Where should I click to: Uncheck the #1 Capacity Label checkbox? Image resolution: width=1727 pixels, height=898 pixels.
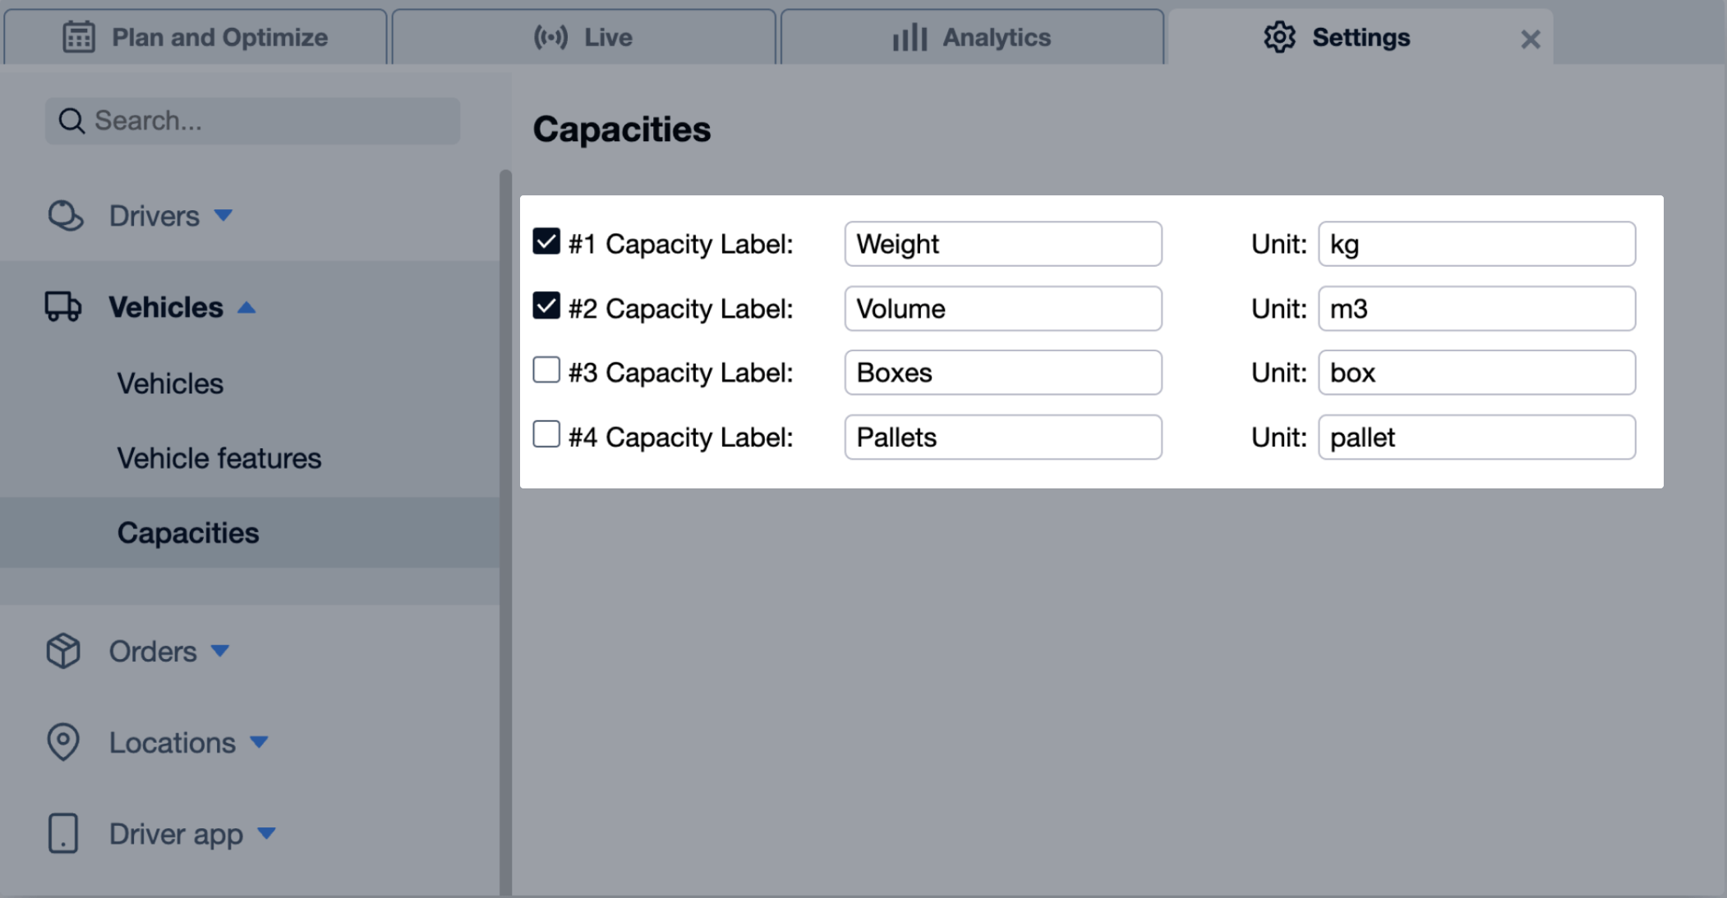coord(546,241)
